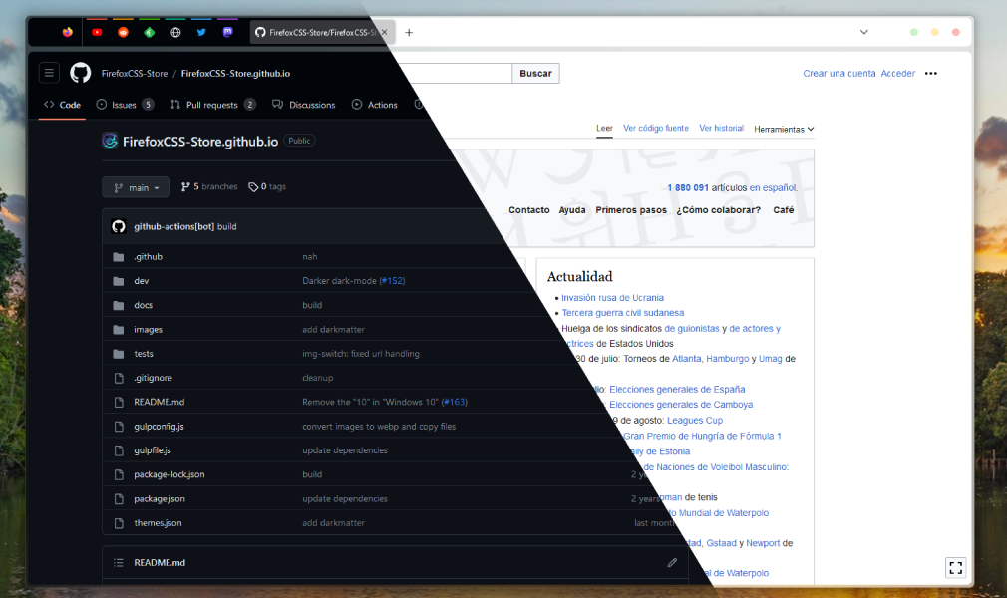Viewport: 1007px width, 598px height.
Task: Open FirefoxCSS-Store.github.io breadcrumb link
Action: [x=235, y=73]
